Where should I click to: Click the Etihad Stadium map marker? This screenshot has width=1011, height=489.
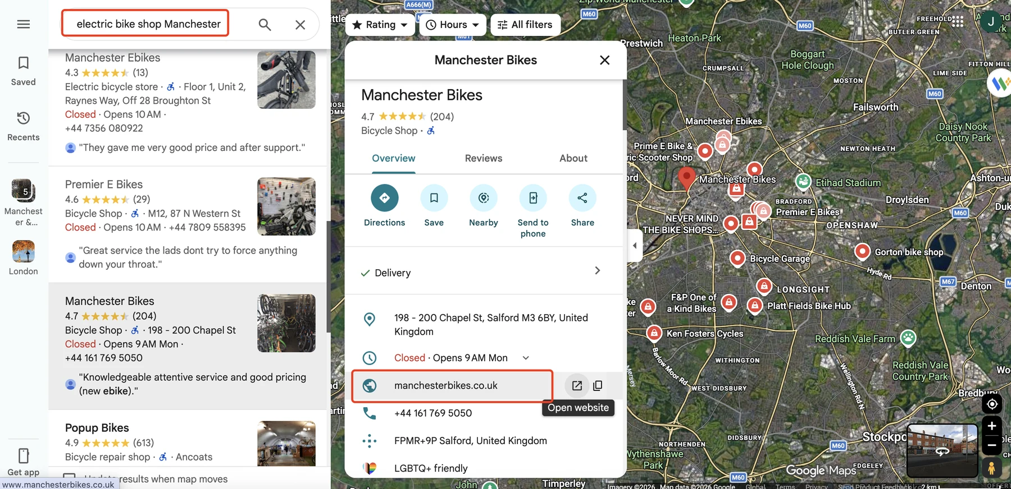(804, 182)
